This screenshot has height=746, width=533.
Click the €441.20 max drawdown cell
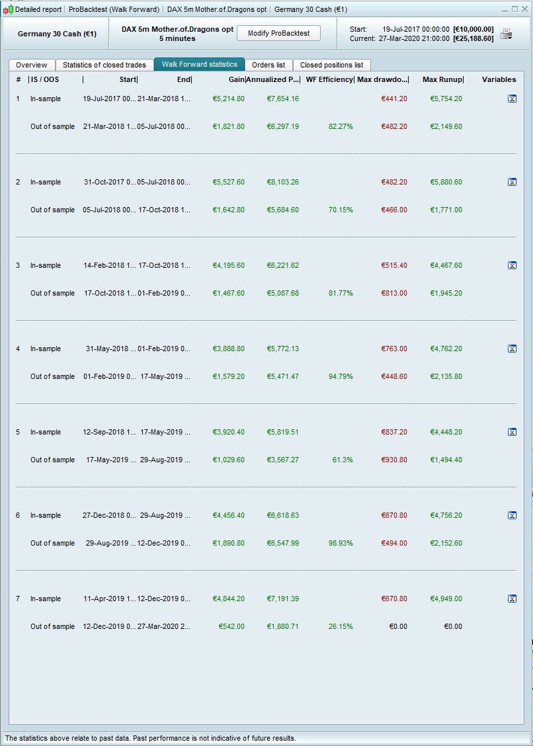click(x=394, y=99)
